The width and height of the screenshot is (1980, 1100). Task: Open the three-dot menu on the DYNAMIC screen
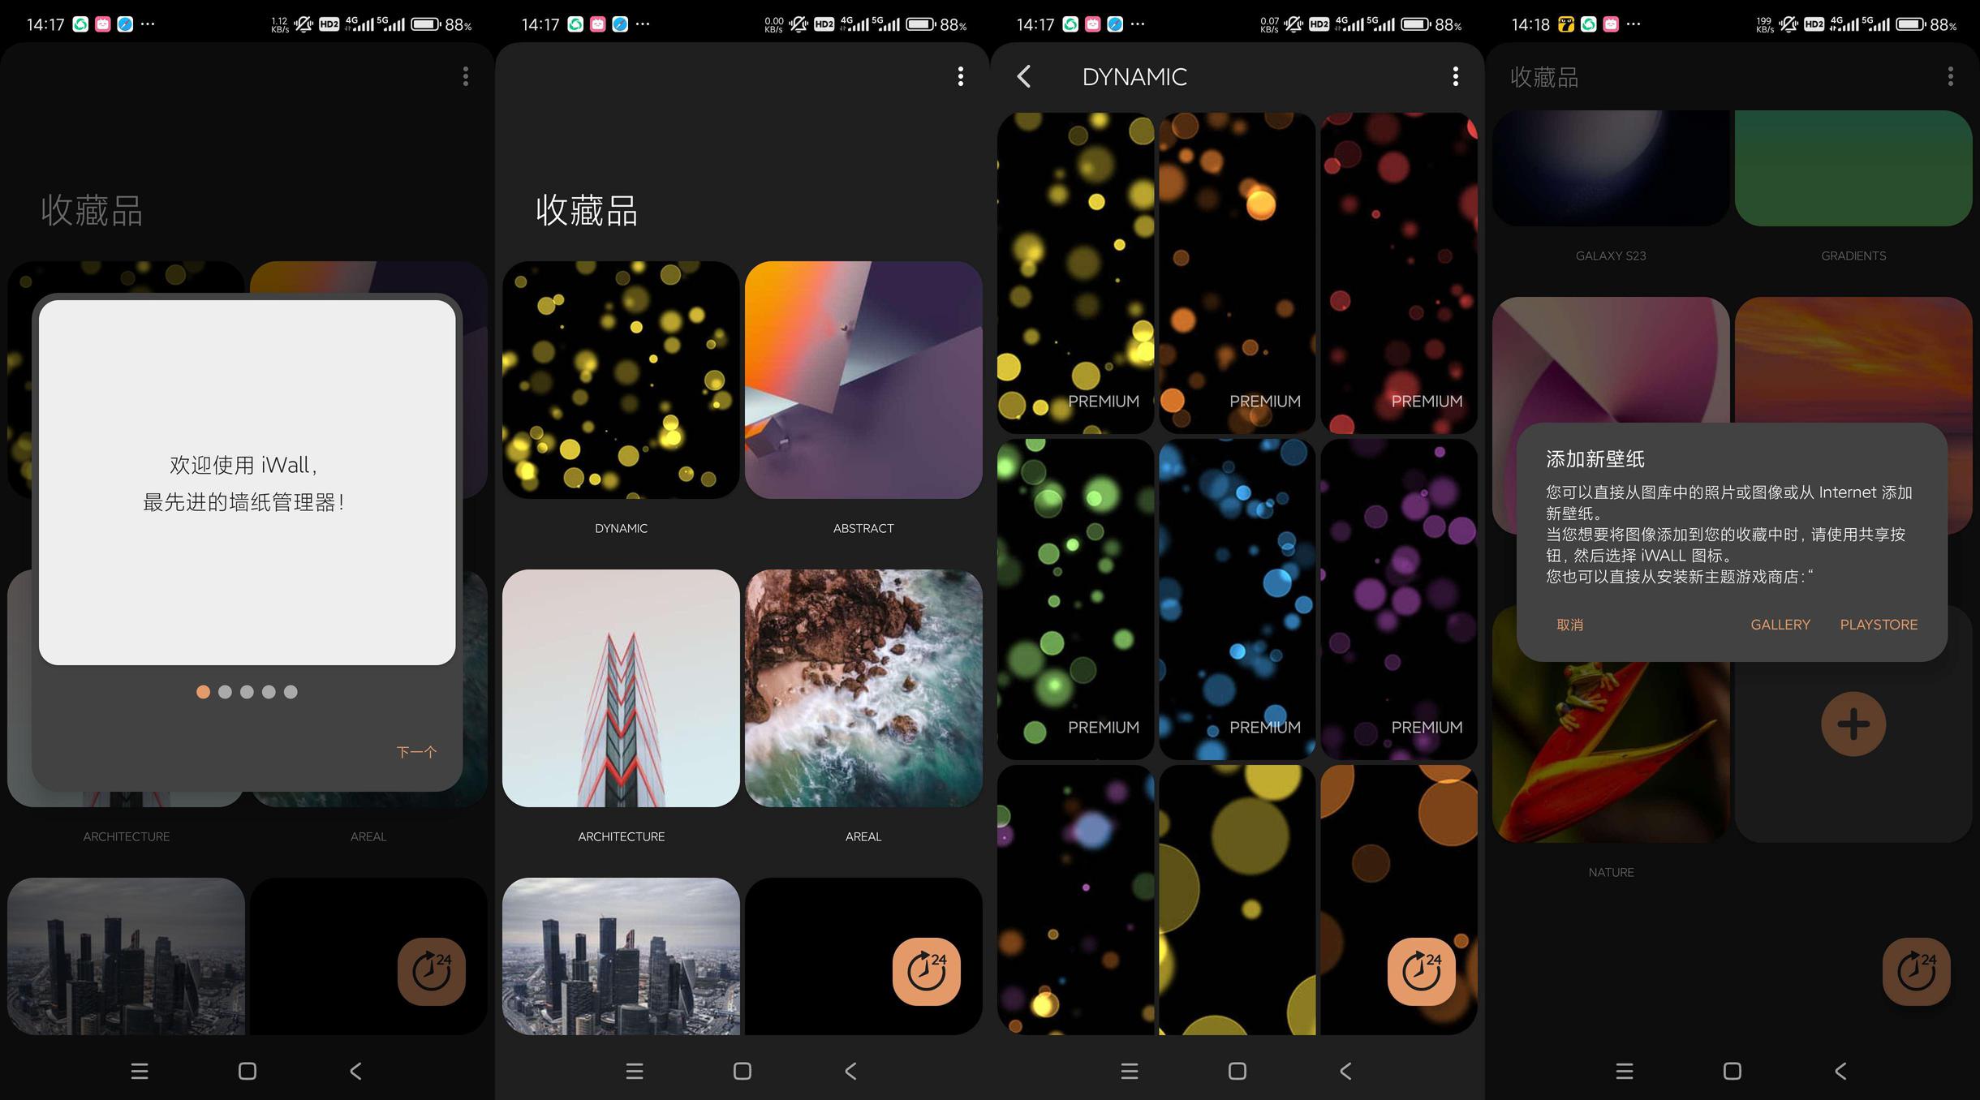point(1455,76)
